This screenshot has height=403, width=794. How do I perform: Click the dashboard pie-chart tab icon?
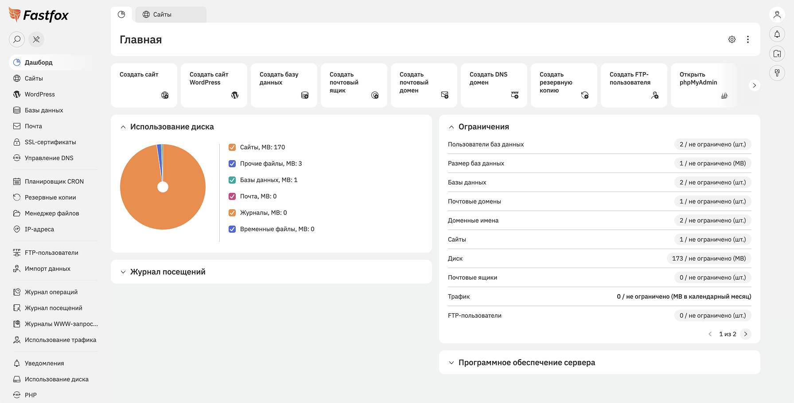coord(121,15)
